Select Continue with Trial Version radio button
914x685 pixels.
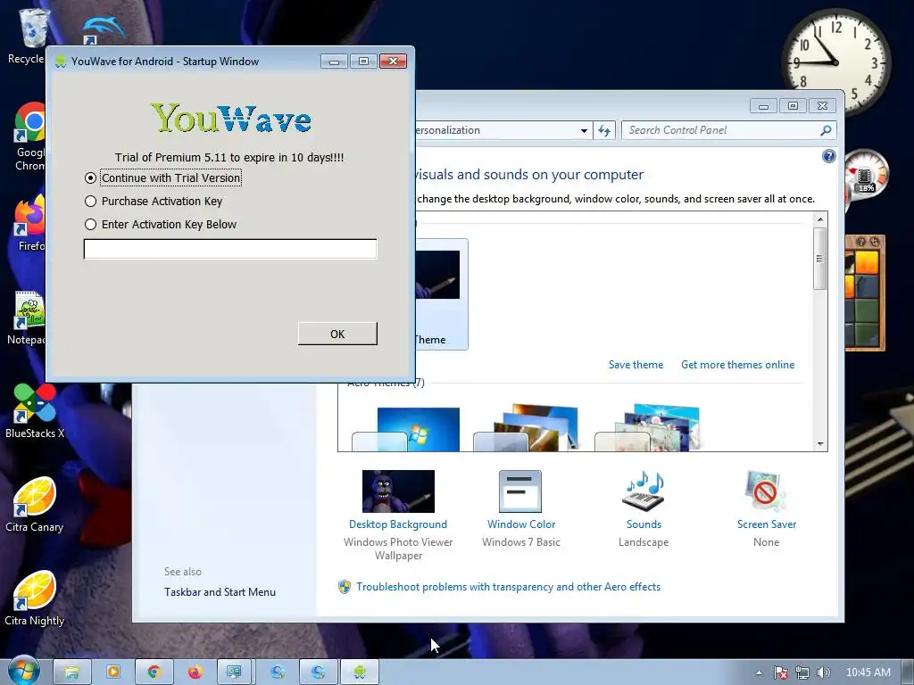[x=90, y=177]
